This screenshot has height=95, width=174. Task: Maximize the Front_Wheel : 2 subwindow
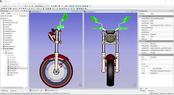click(77, 12)
